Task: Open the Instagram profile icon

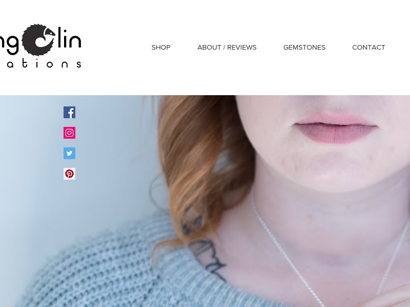Action: pos(69,133)
